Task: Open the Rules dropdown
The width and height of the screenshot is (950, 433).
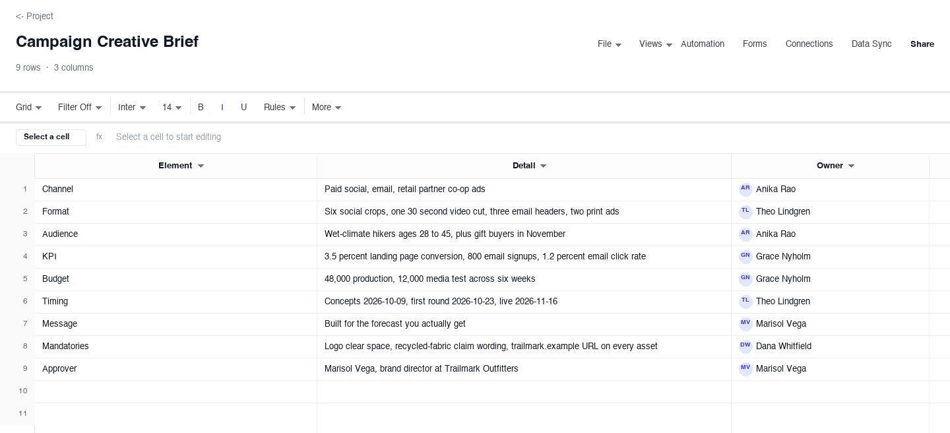Action: coord(280,107)
